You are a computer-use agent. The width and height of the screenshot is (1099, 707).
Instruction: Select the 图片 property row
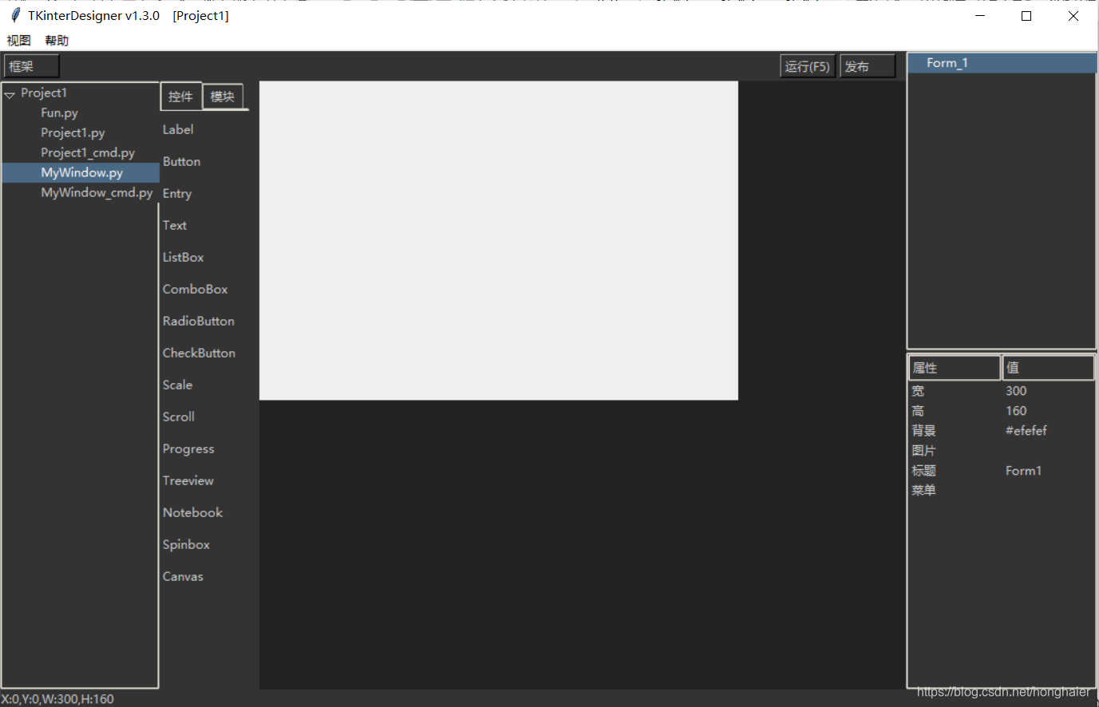point(1001,451)
